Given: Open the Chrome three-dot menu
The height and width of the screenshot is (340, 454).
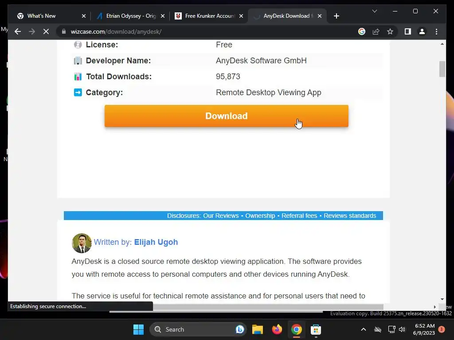Looking at the screenshot, I should 436,31.
